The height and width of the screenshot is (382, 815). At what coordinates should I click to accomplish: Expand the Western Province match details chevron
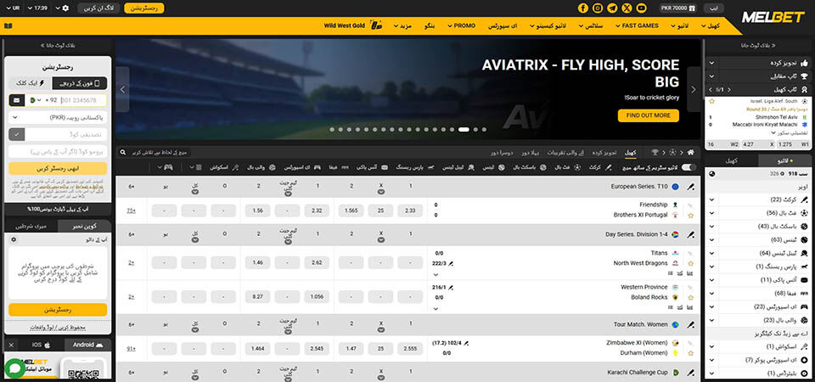[x=436, y=309]
